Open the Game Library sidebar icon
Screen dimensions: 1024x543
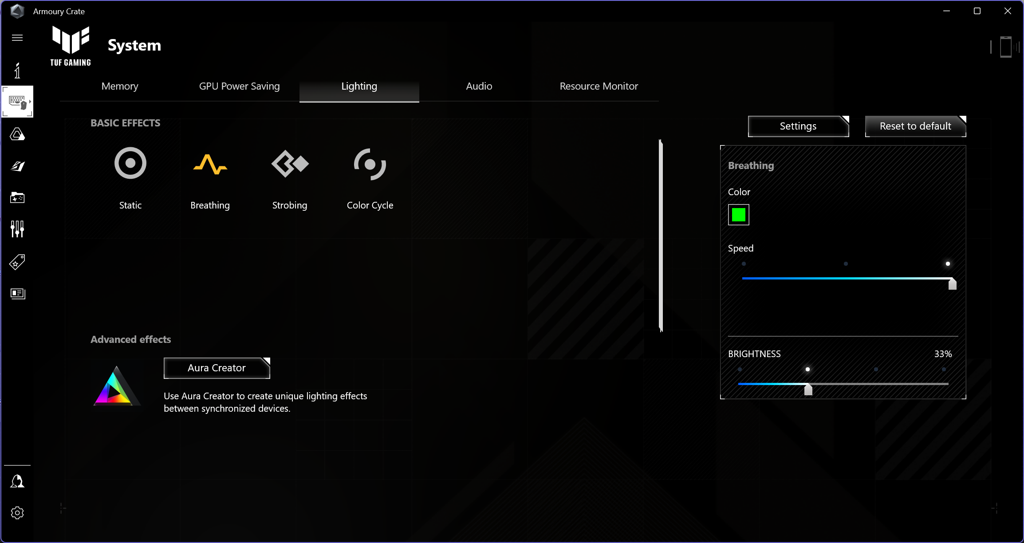click(17, 197)
